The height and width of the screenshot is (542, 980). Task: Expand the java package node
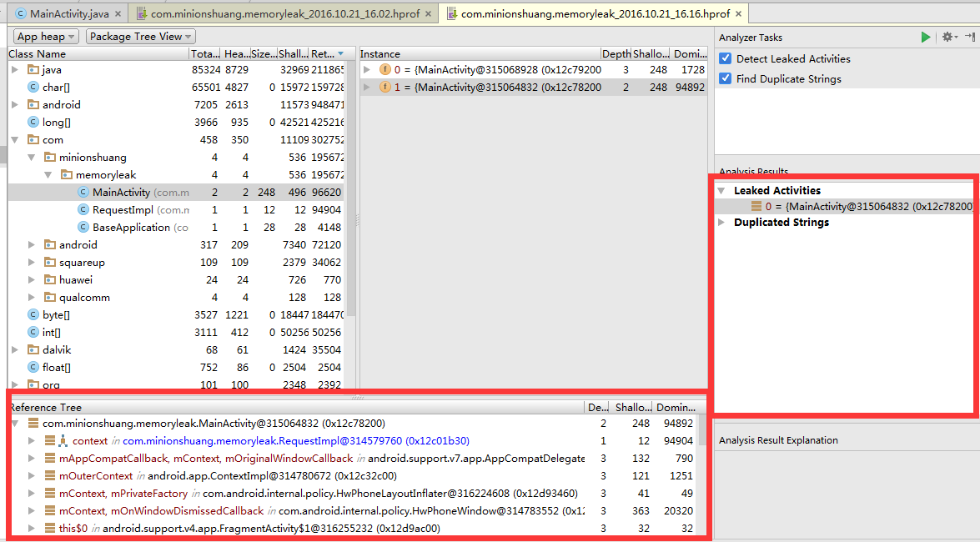click(x=16, y=70)
